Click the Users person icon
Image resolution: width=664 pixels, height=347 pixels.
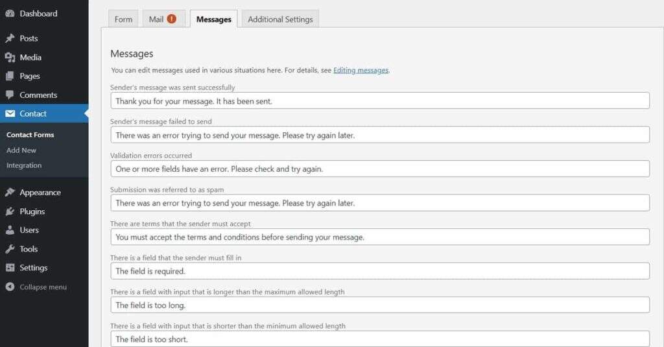(x=10, y=230)
